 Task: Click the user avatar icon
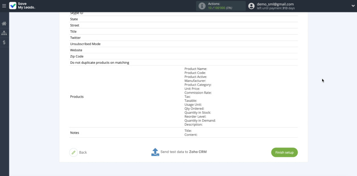pos(251,6)
